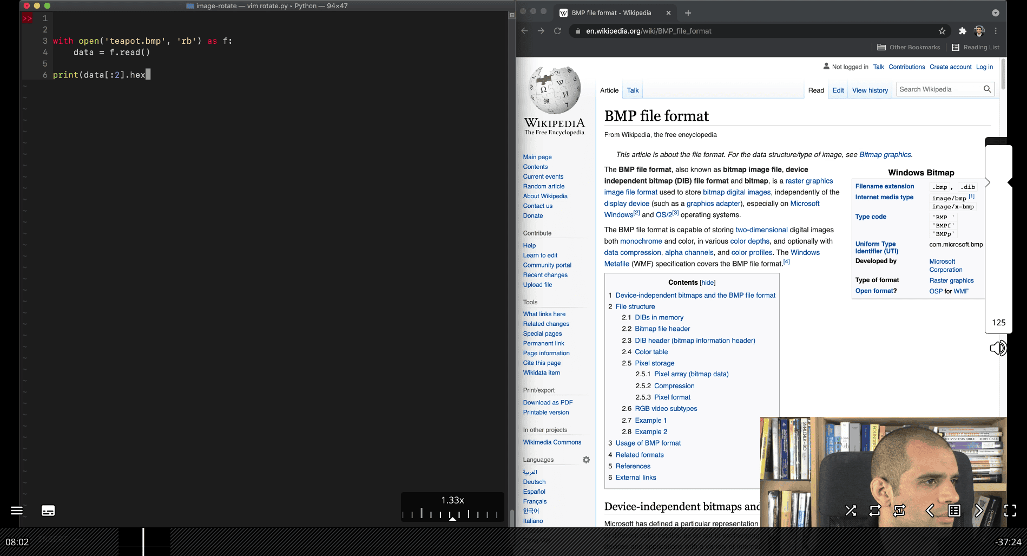Click the volume speaker icon

998,348
